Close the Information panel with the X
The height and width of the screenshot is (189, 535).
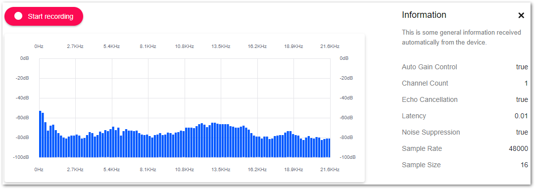coord(521,15)
